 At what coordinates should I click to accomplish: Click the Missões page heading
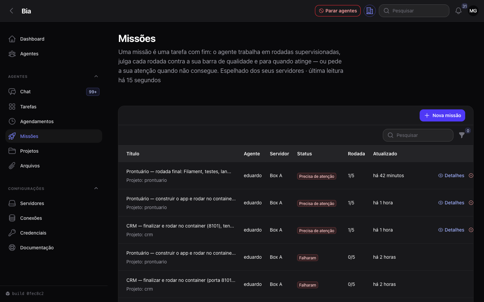[x=137, y=39]
